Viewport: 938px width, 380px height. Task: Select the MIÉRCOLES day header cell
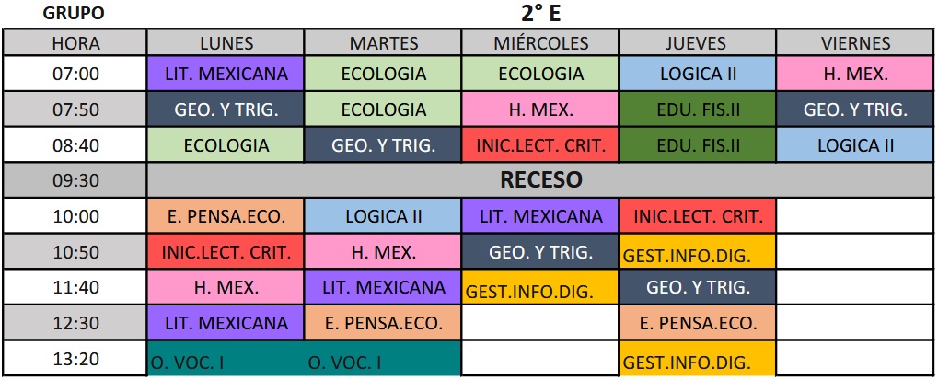(540, 43)
